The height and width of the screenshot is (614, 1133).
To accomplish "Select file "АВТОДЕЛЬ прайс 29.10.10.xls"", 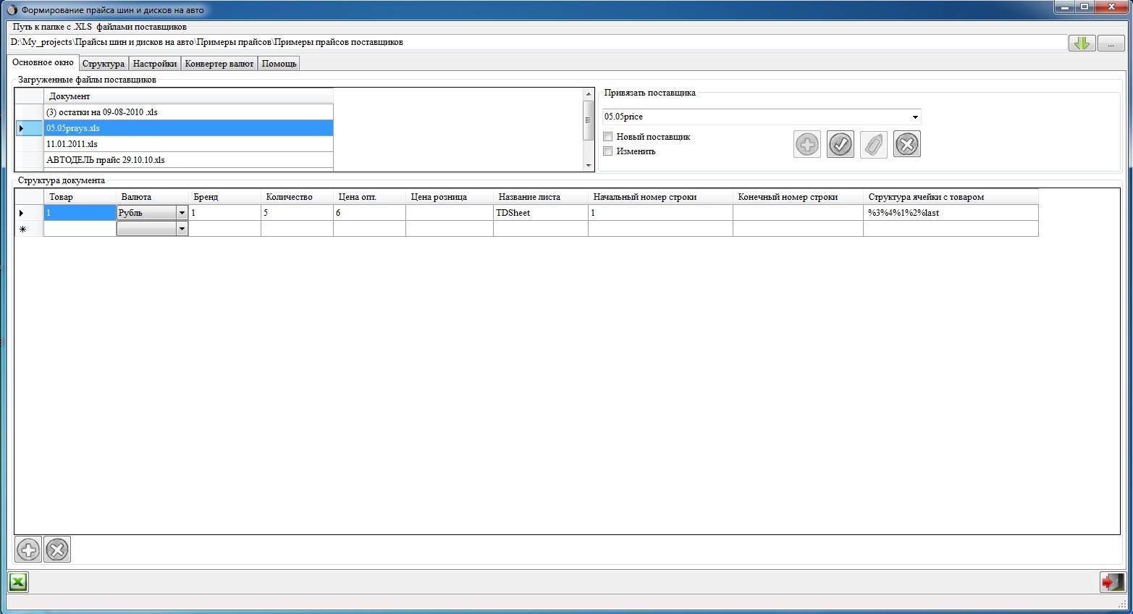I will point(188,160).
